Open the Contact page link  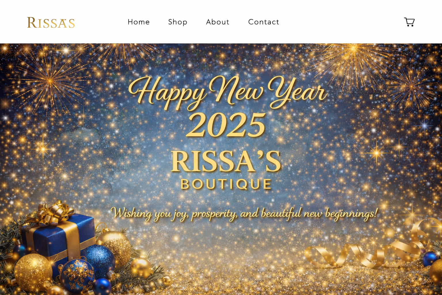point(264,22)
